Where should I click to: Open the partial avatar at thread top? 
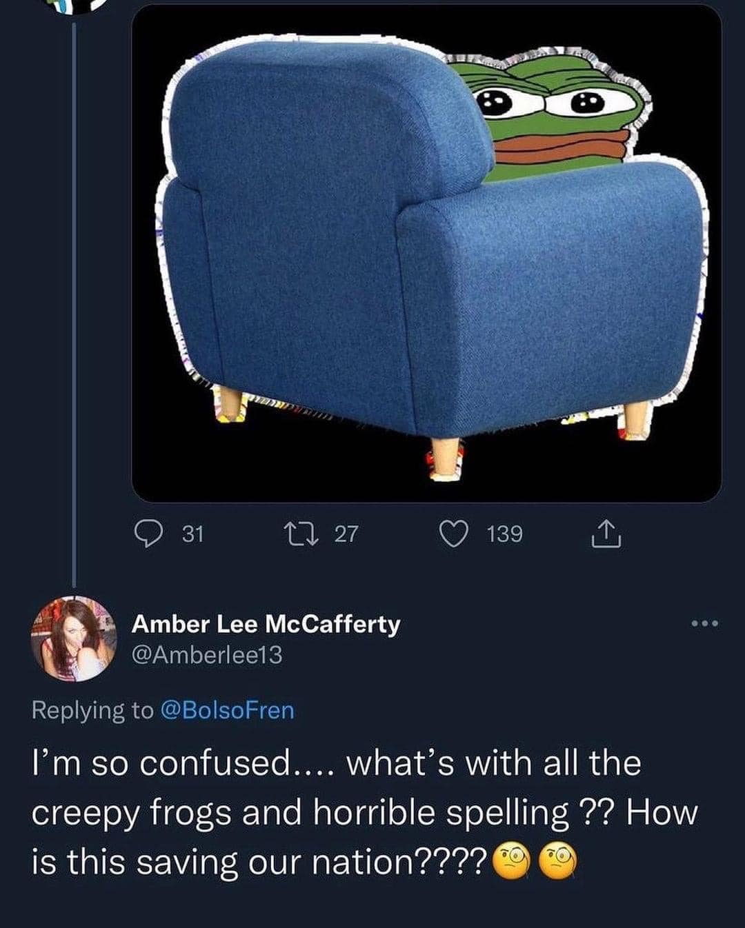click(74, 6)
